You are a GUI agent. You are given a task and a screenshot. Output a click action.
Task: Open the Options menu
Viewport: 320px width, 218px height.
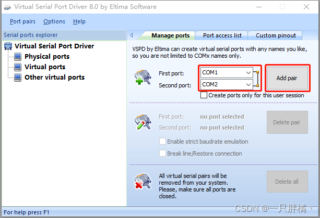[x=54, y=21]
